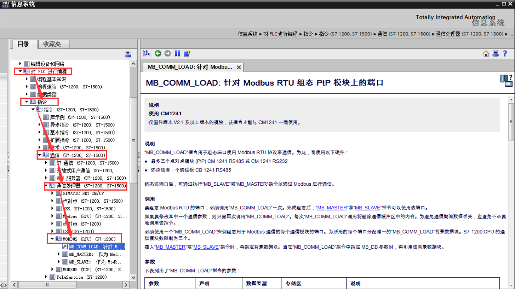The width and height of the screenshot is (515, 290).
Task: Expand MODBUS (TCP) tree node
Action: [x=52, y=269]
